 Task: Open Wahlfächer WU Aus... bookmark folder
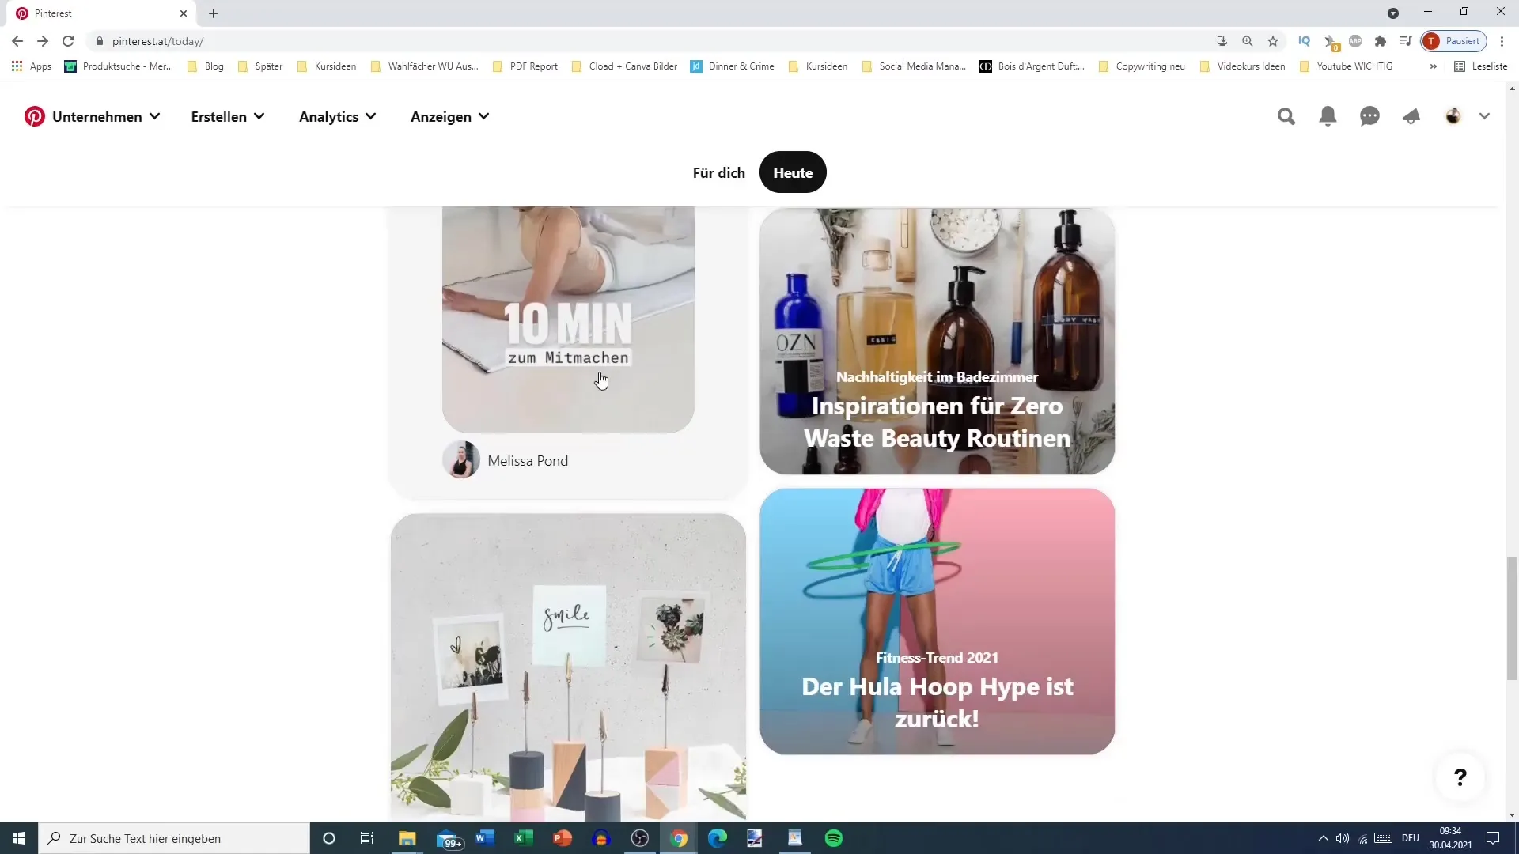(x=425, y=66)
